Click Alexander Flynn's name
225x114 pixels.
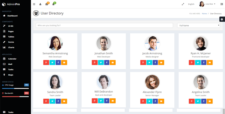point(152,92)
